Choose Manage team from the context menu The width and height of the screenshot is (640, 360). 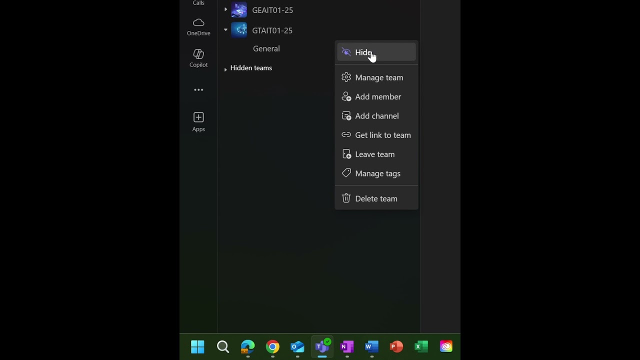coord(376,77)
